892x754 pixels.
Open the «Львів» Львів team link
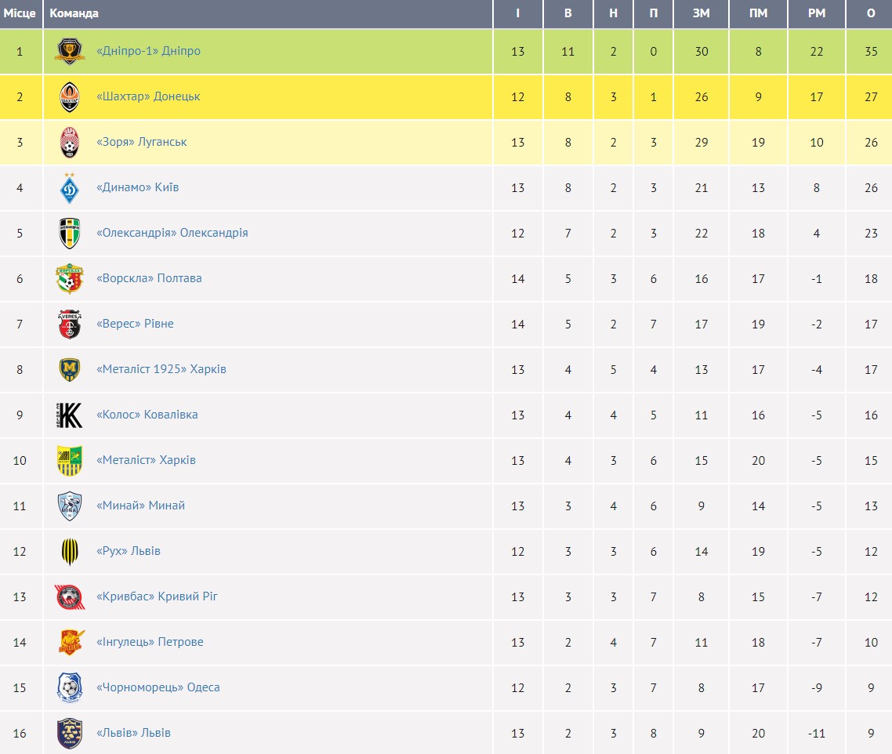(x=133, y=733)
